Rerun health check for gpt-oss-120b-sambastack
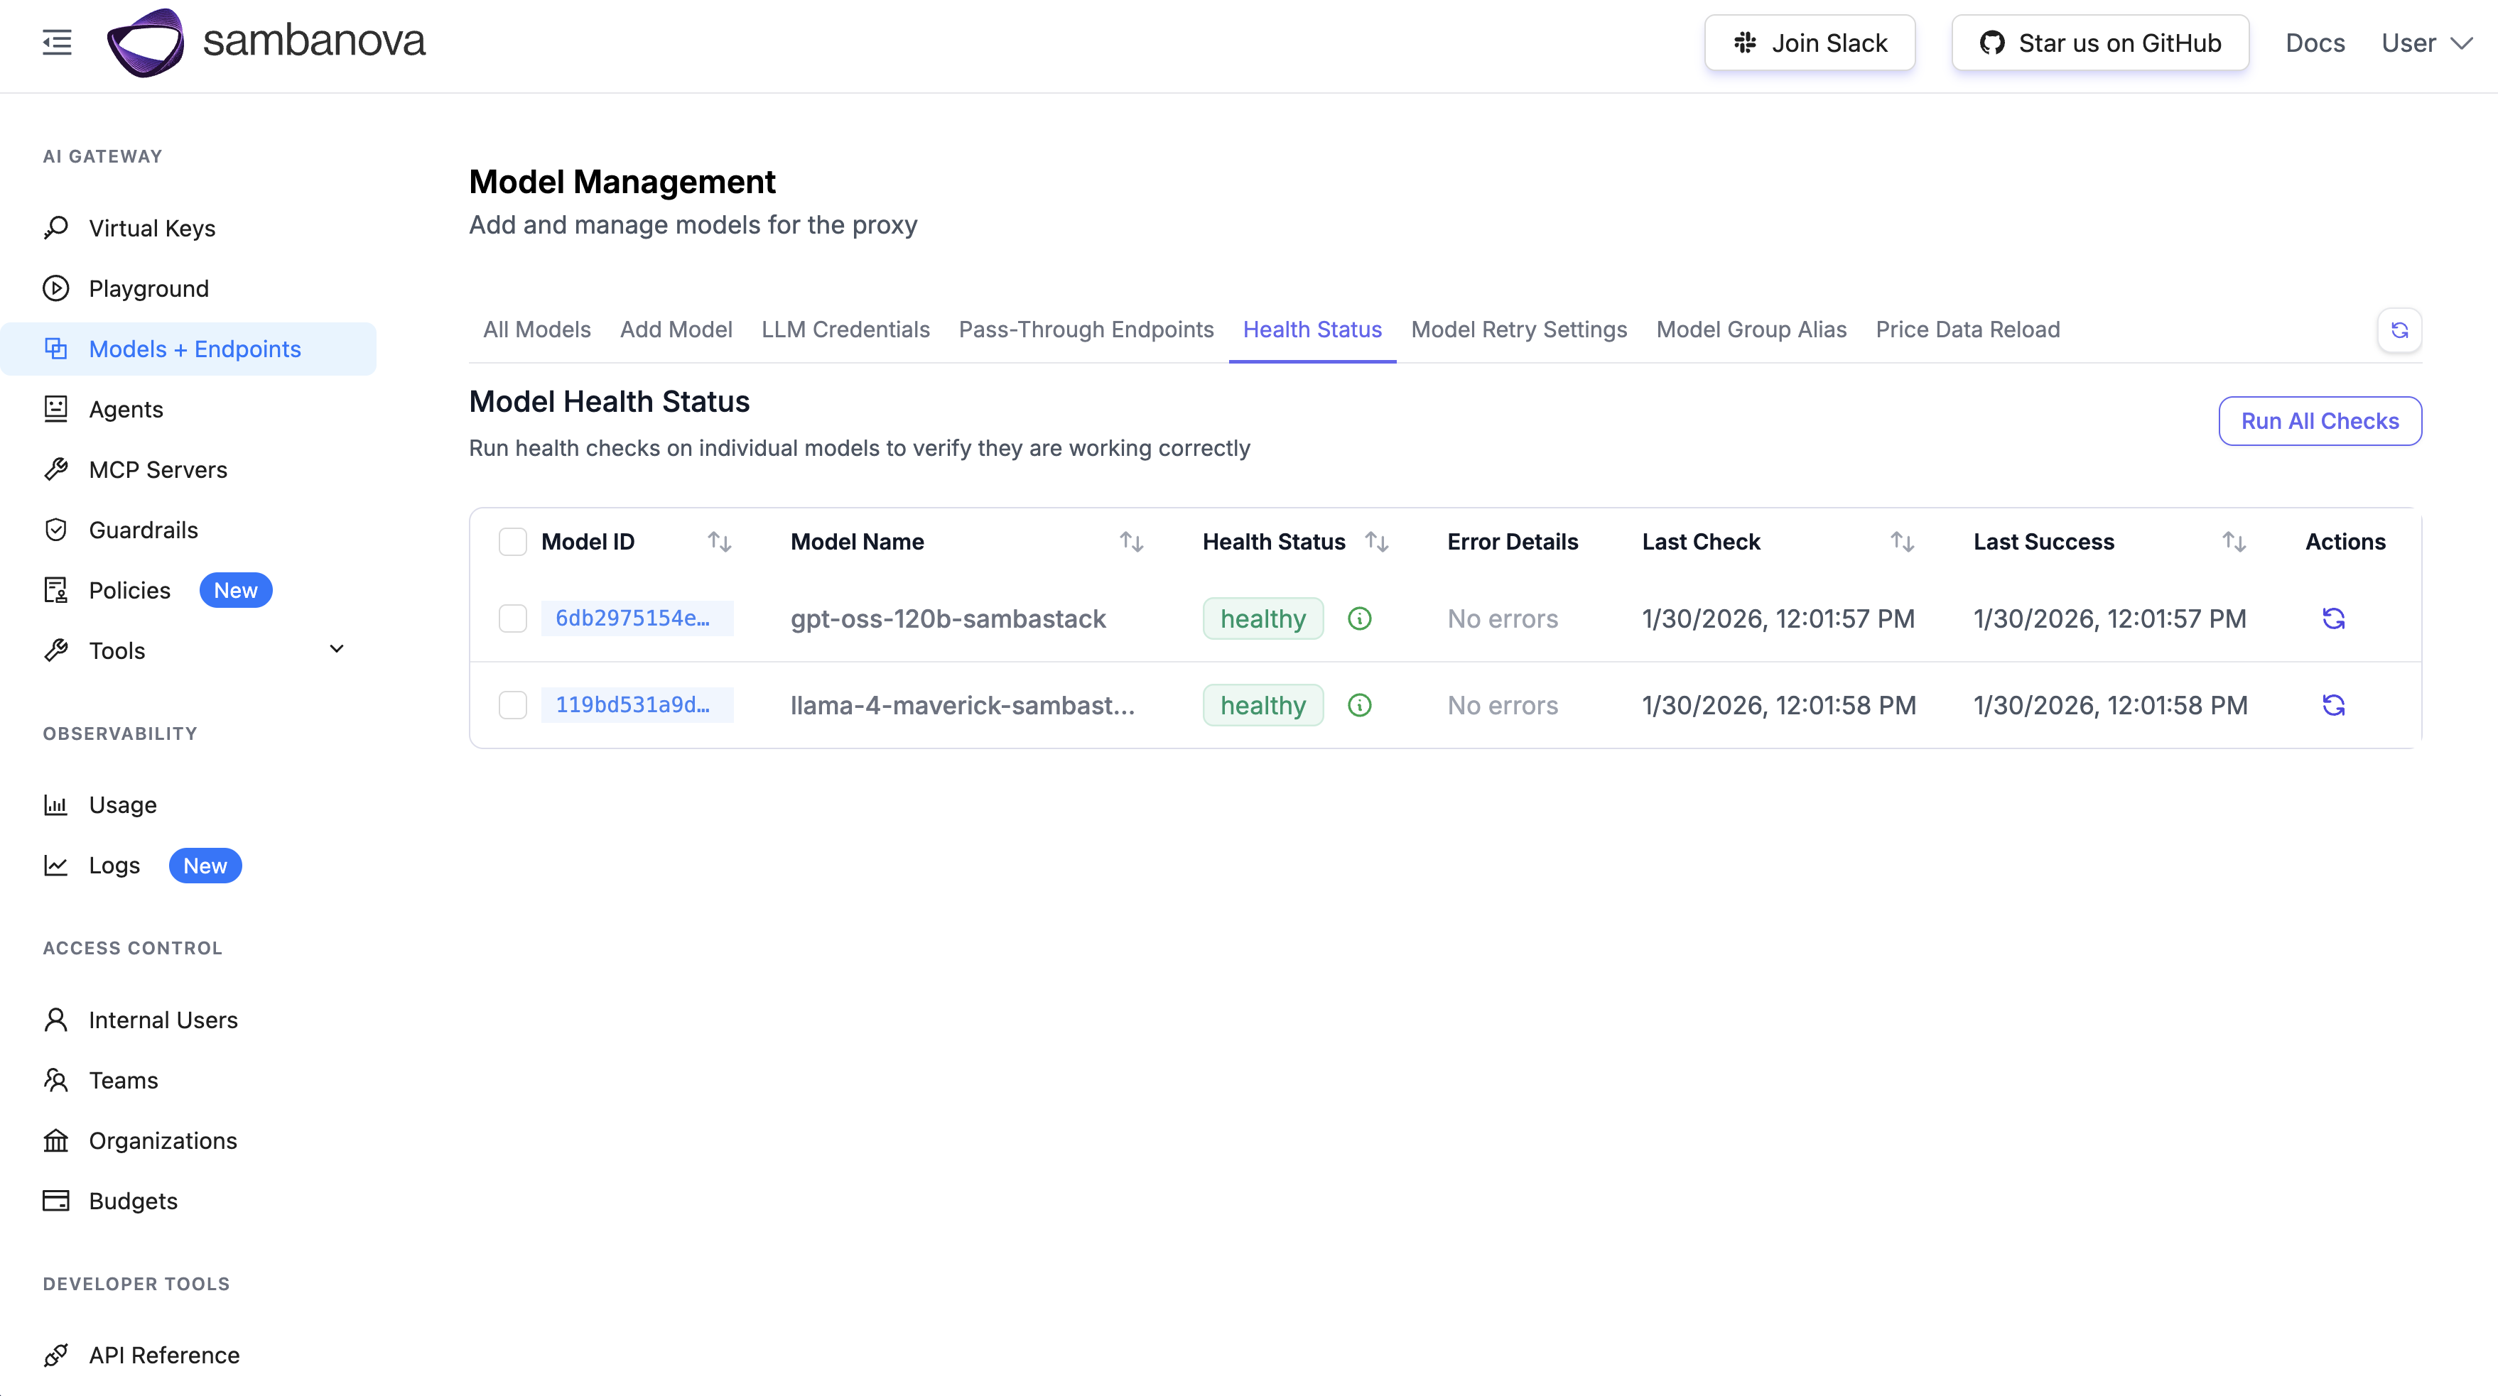The image size is (2498, 1396). 2333,618
